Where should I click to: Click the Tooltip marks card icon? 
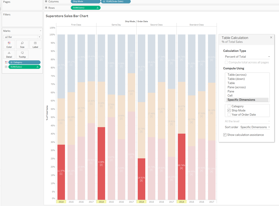coord(22,54)
